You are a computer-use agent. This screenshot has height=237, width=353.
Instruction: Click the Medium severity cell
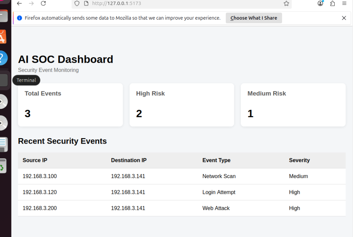click(299, 176)
